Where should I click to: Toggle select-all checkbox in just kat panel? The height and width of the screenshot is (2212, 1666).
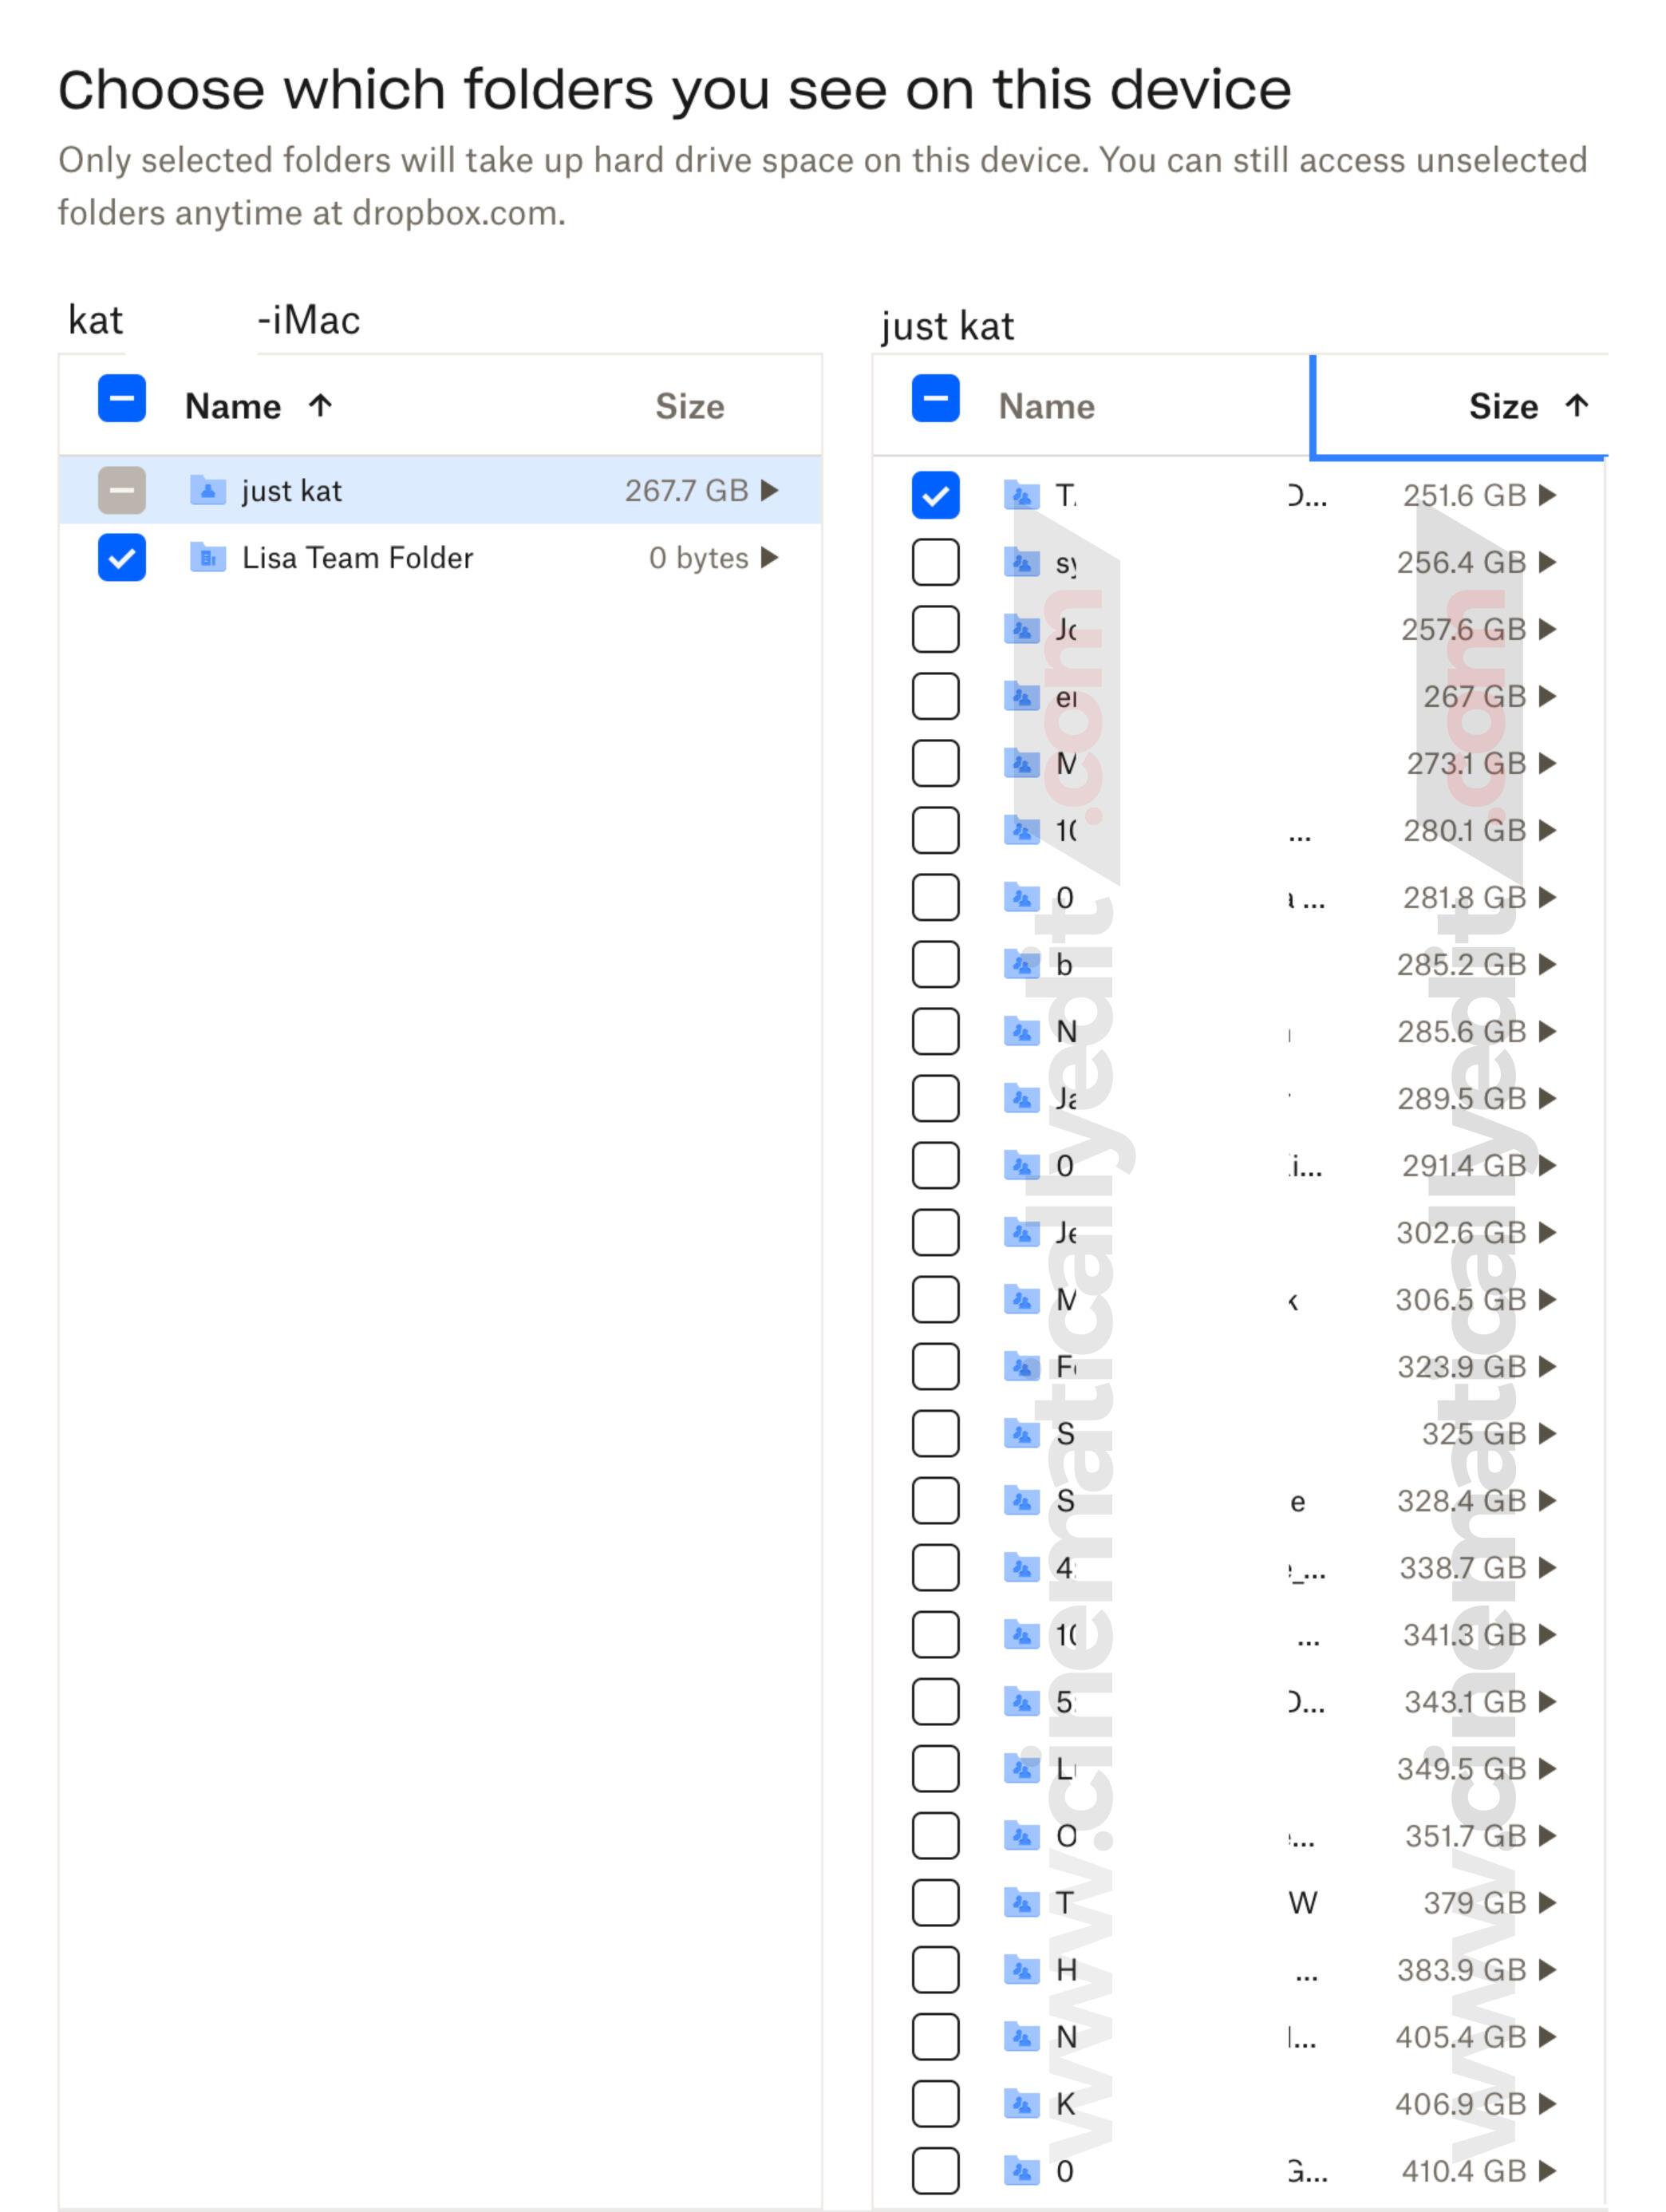tap(936, 400)
